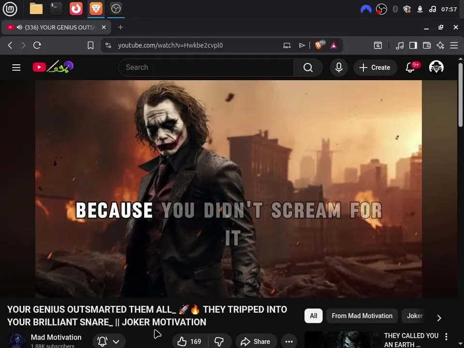Open Mad Motivation channel avatar
Viewport: 464px width, 348px height.
click(x=16, y=340)
